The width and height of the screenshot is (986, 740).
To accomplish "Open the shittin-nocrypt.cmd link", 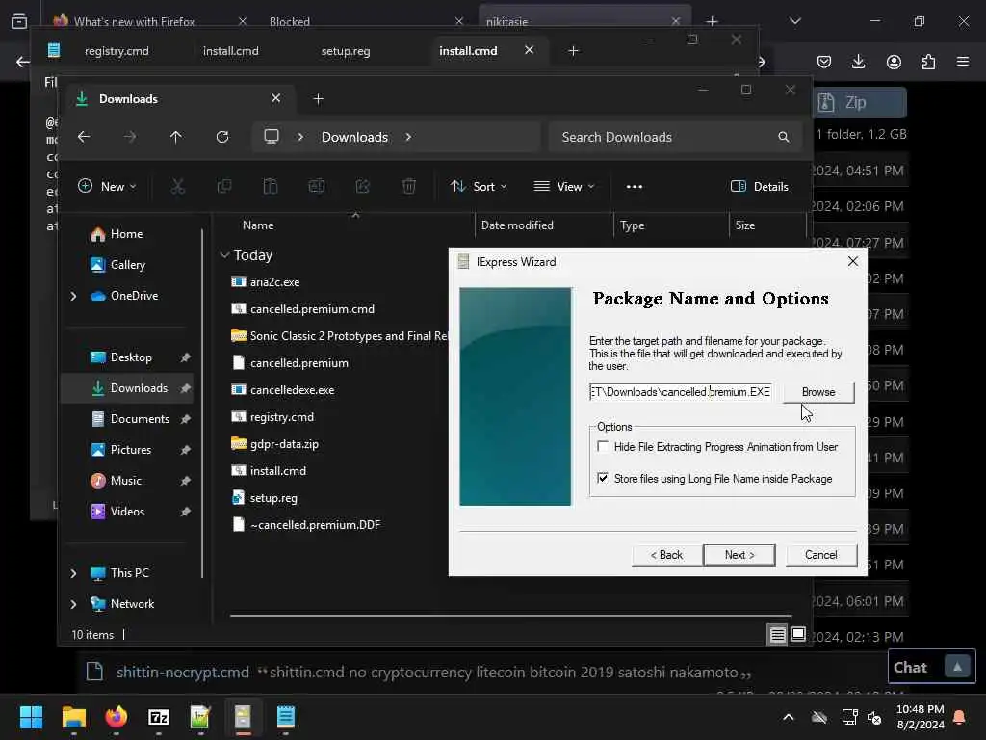I will tap(182, 672).
